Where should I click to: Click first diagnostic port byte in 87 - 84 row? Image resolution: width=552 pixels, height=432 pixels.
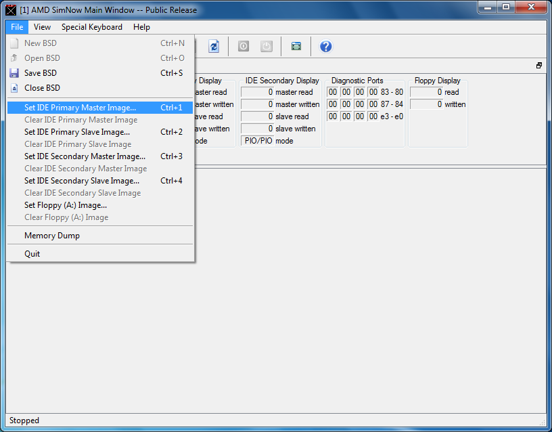point(333,104)
